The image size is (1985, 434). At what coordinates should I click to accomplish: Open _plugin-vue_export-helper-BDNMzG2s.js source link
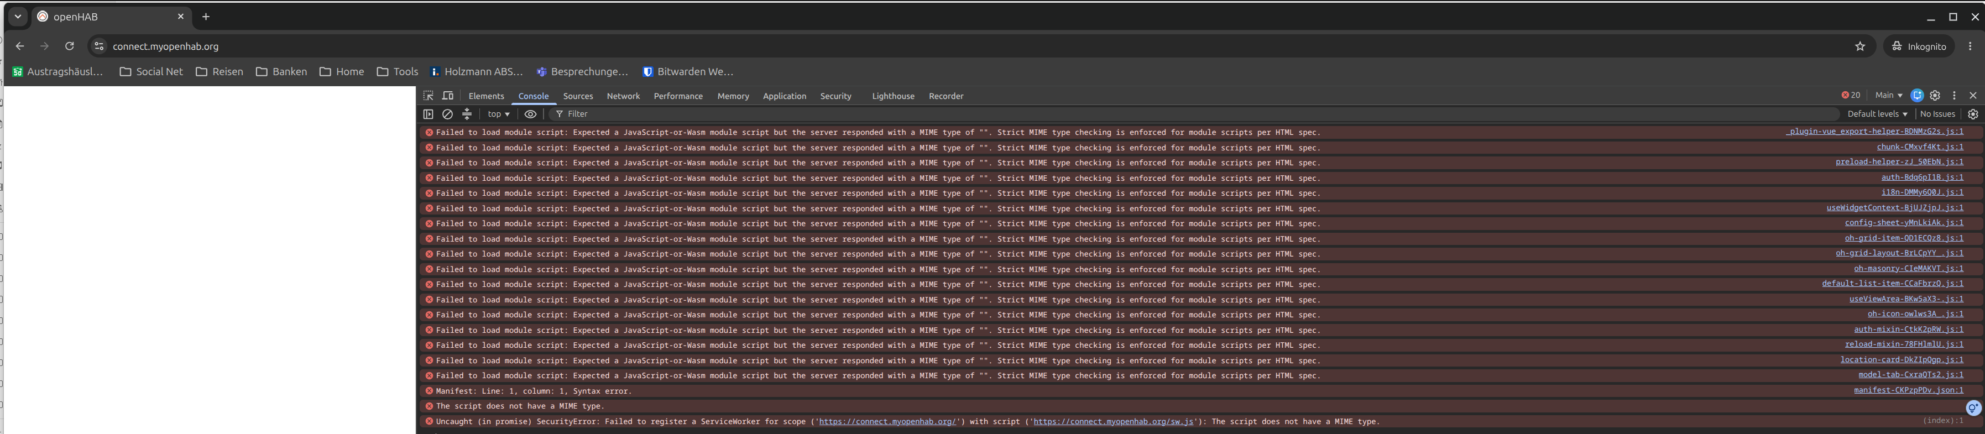[x=1875, y=132]
